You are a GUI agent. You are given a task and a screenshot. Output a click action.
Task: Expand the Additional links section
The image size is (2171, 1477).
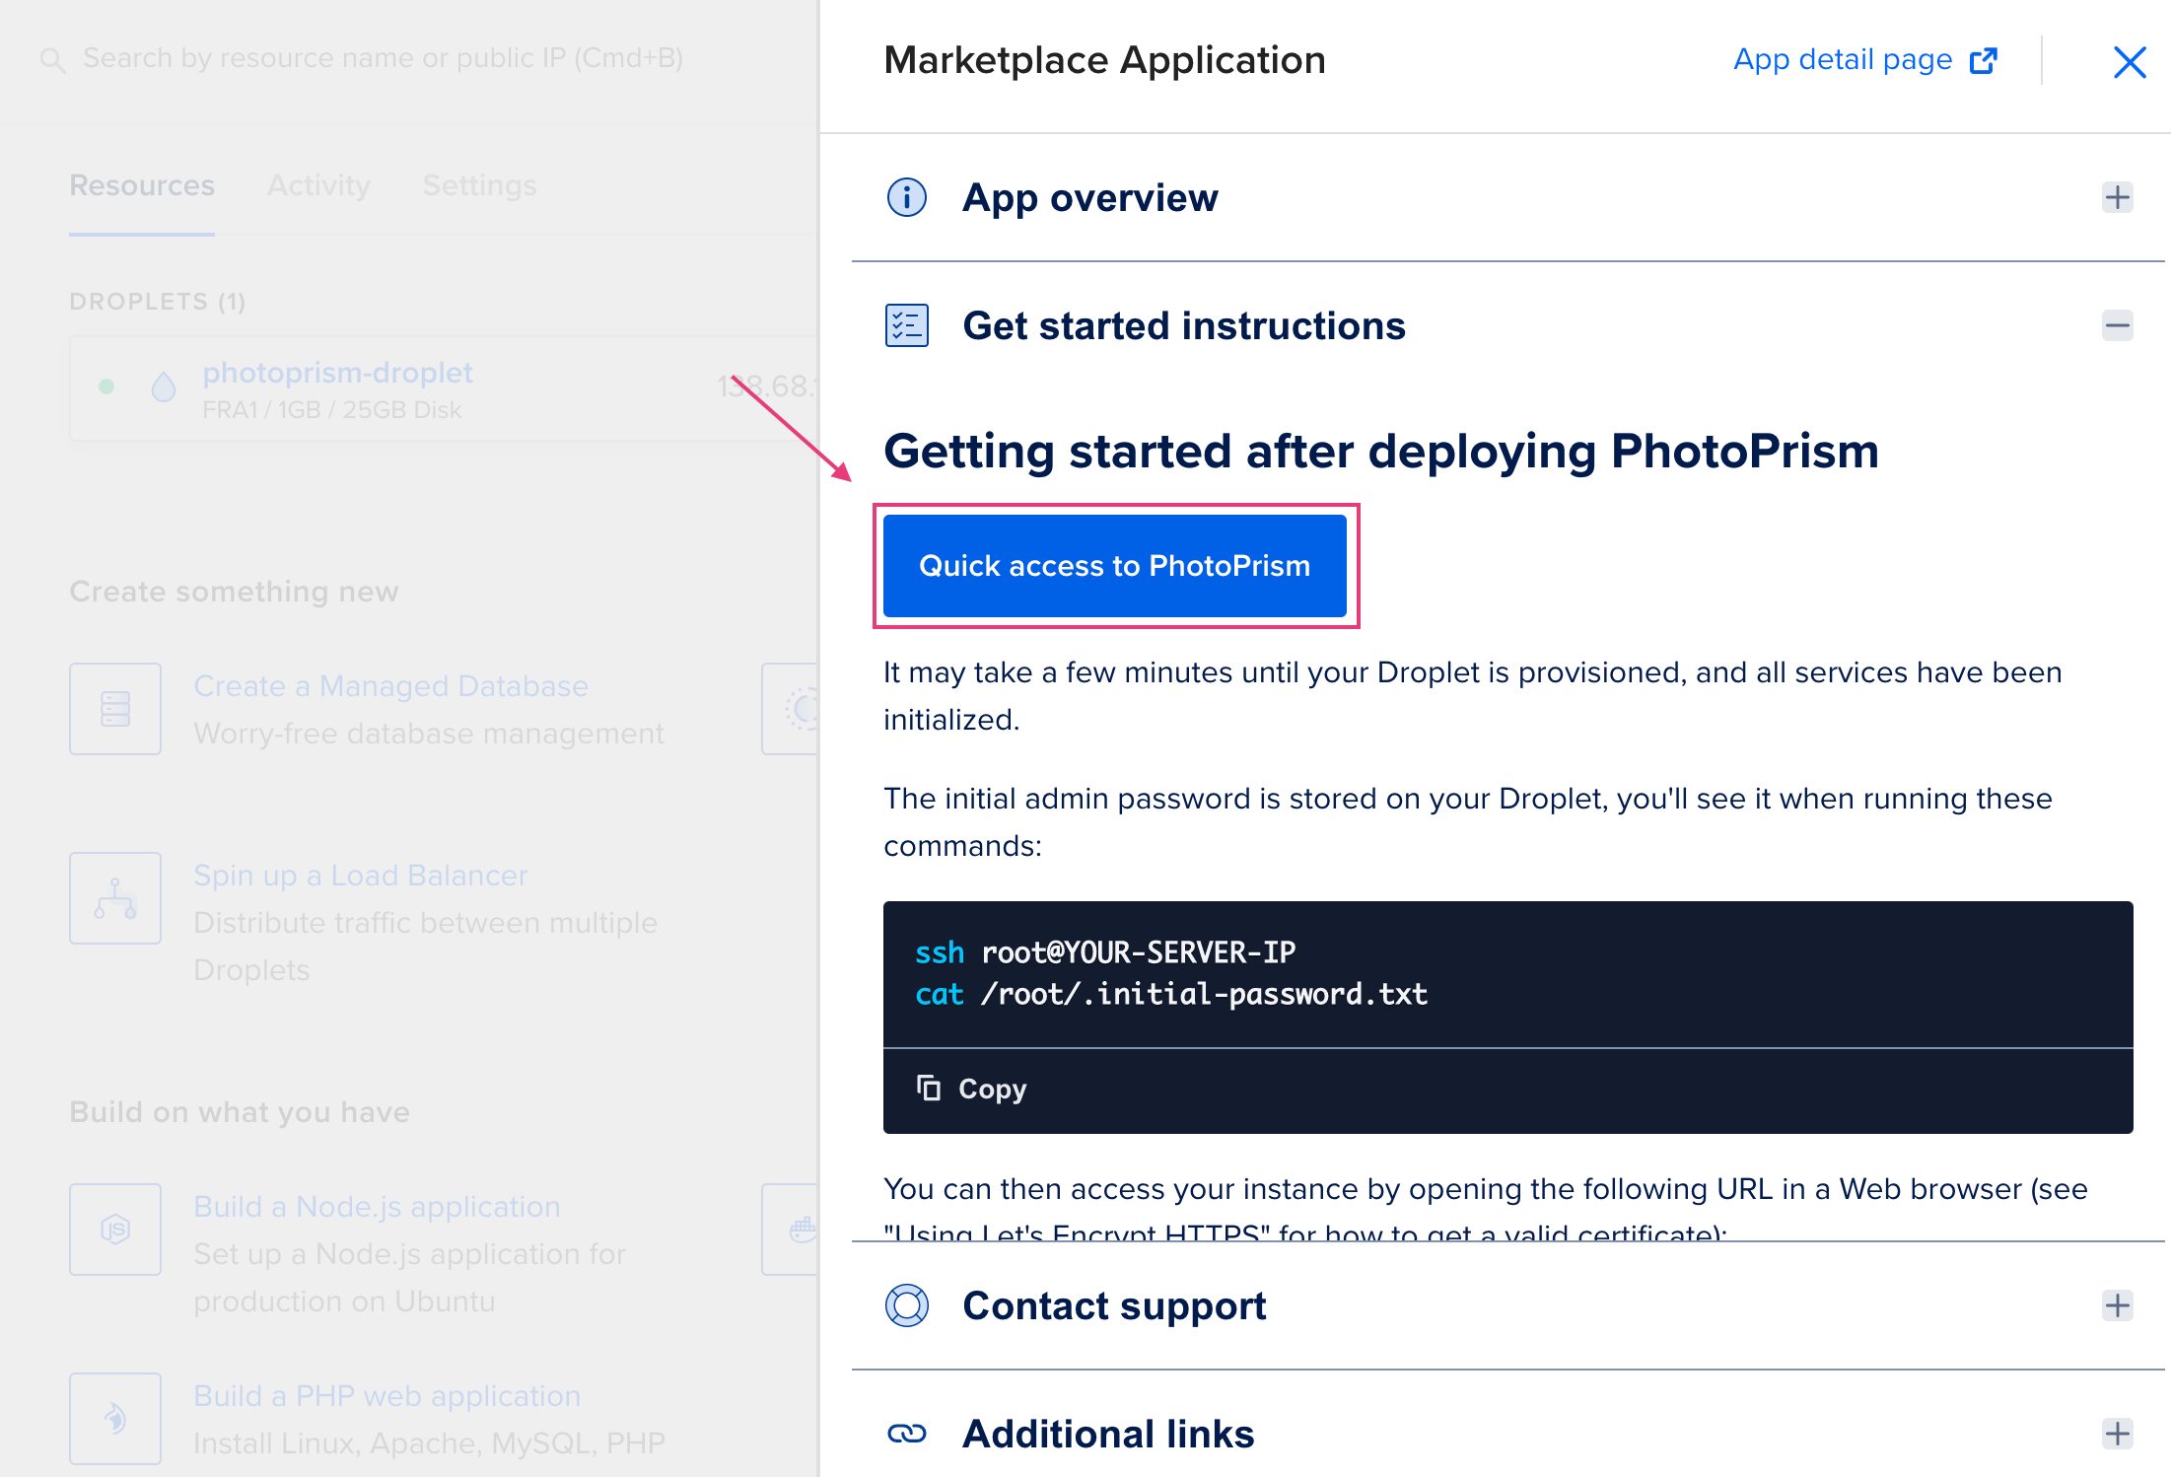click(x=2117, y=1434)
